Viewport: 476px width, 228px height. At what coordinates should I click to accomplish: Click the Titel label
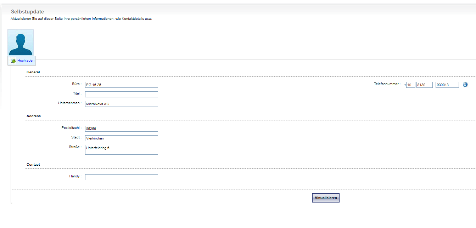[78, 93]
